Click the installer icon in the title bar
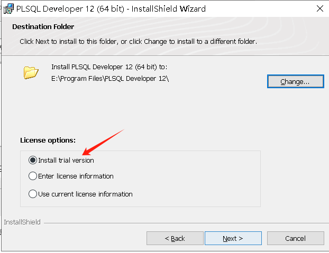 coord(8,9)
